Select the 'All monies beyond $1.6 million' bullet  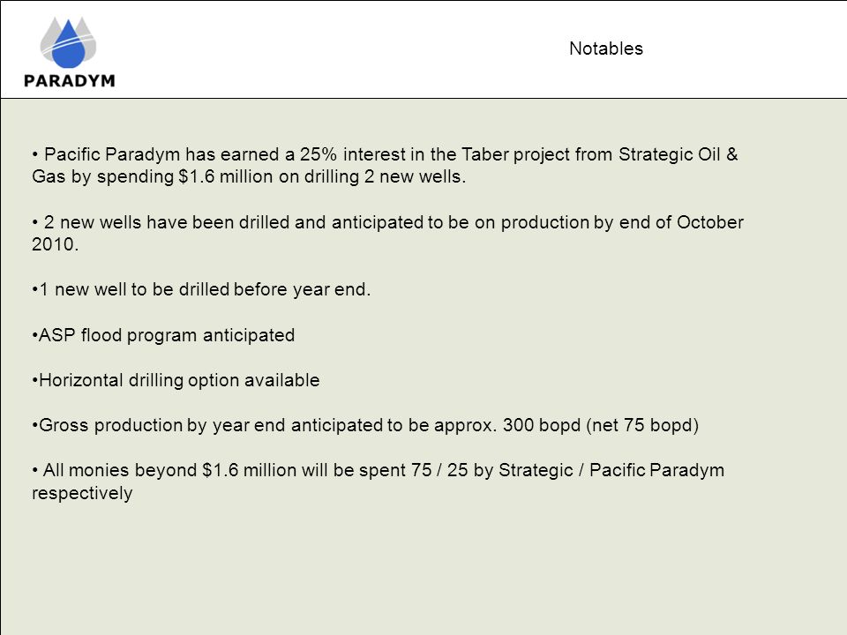pos(378,482)
